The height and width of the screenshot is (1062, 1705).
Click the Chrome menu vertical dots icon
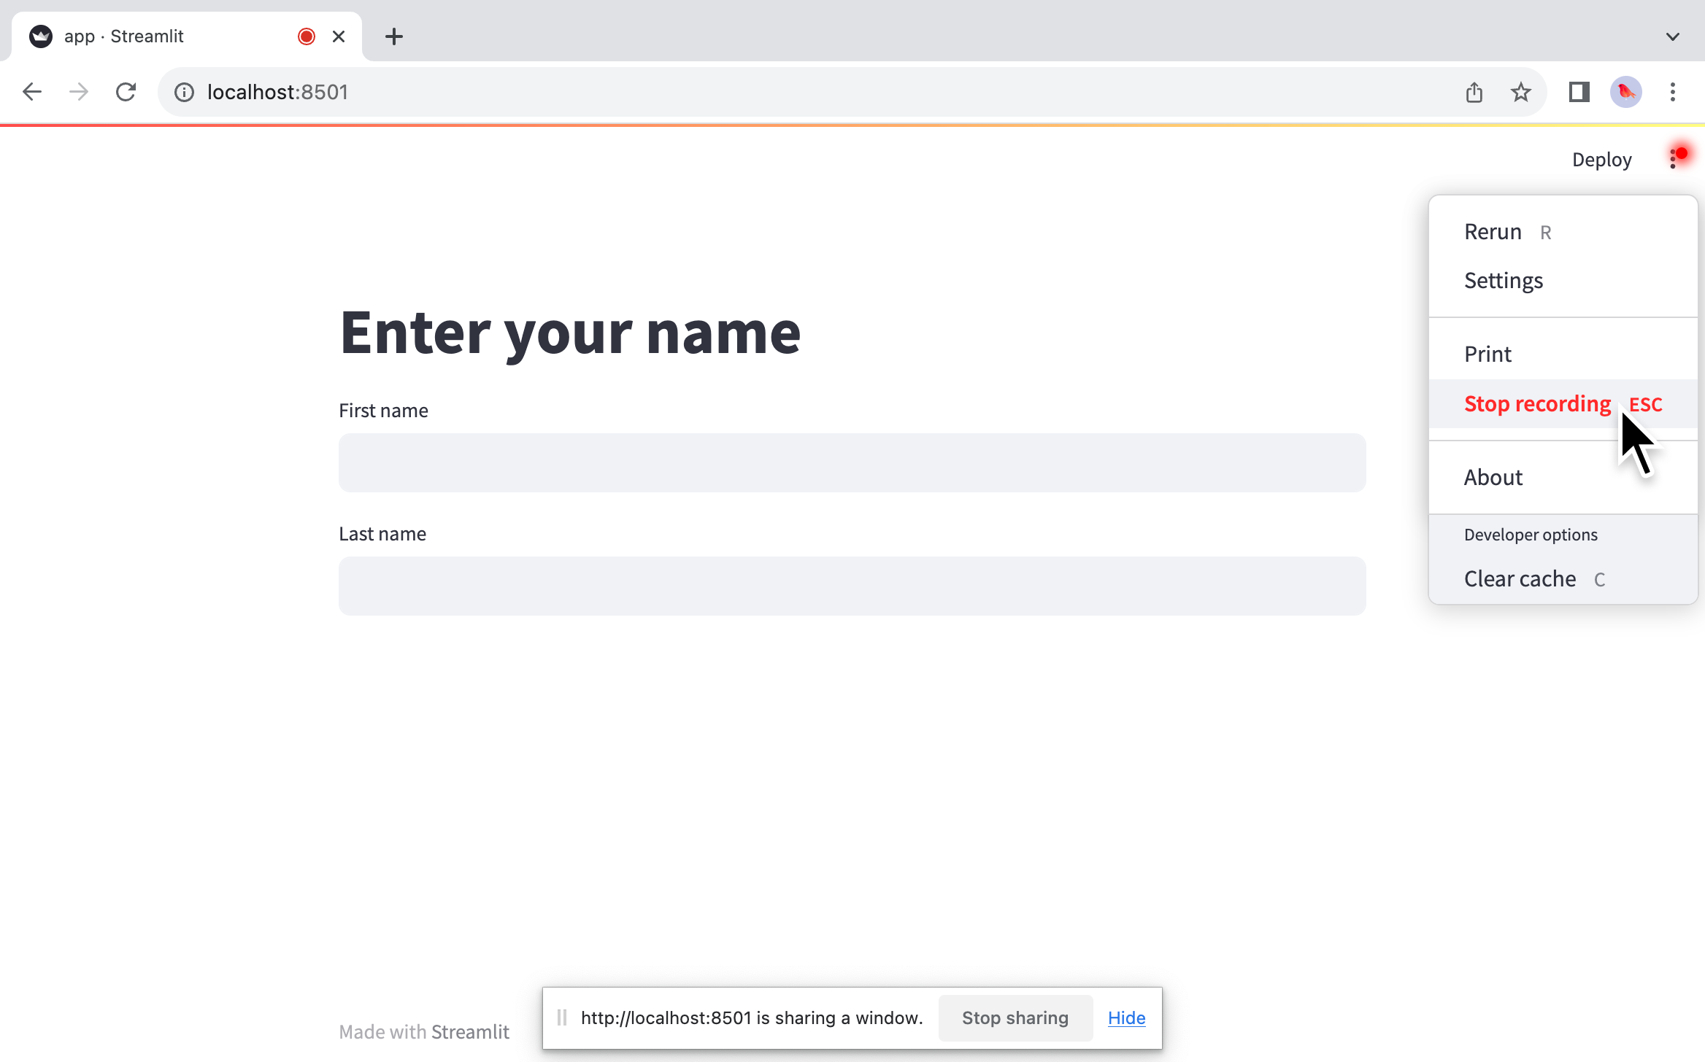pyautogui.click(x=1676, y=92)
